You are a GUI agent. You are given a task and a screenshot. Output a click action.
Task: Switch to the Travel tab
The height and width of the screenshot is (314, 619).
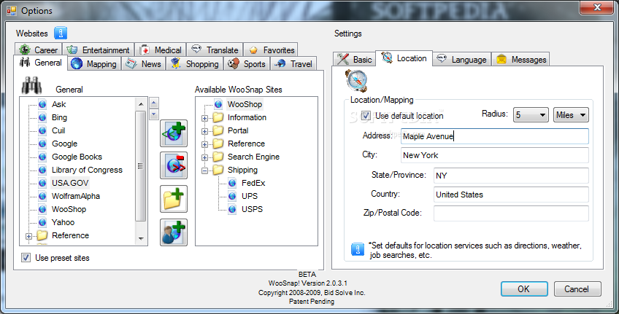[293, 63]
